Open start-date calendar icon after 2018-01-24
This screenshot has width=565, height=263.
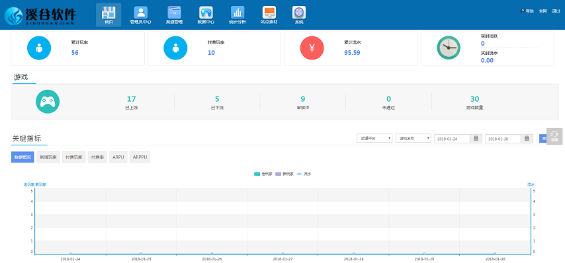476,138
